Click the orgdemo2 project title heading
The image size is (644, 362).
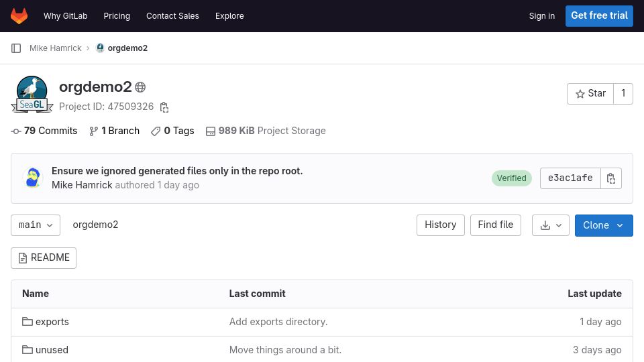pyautogui.click(x=95, y=87)
